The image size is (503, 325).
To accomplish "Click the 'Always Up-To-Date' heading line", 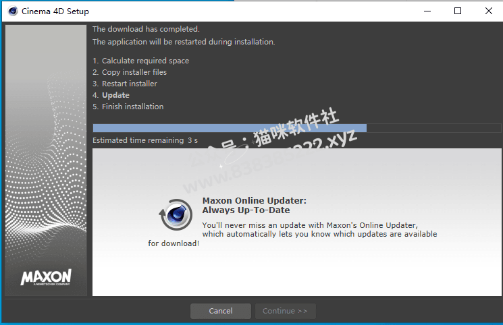I will (246, 210).
